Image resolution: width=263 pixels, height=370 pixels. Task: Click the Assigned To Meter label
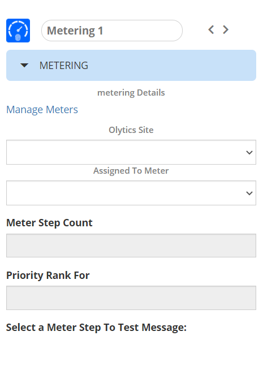[131, 171]
